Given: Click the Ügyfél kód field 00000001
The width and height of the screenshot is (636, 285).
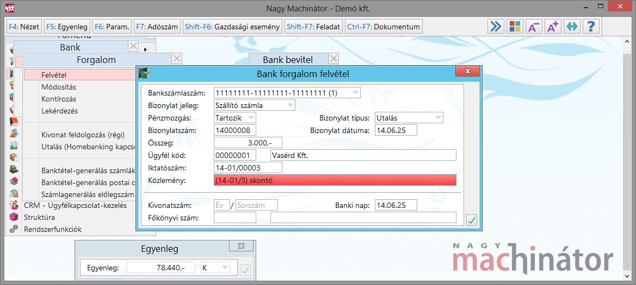Looking at the screenshot, I should pyautogui.click(x=235, y=155).
